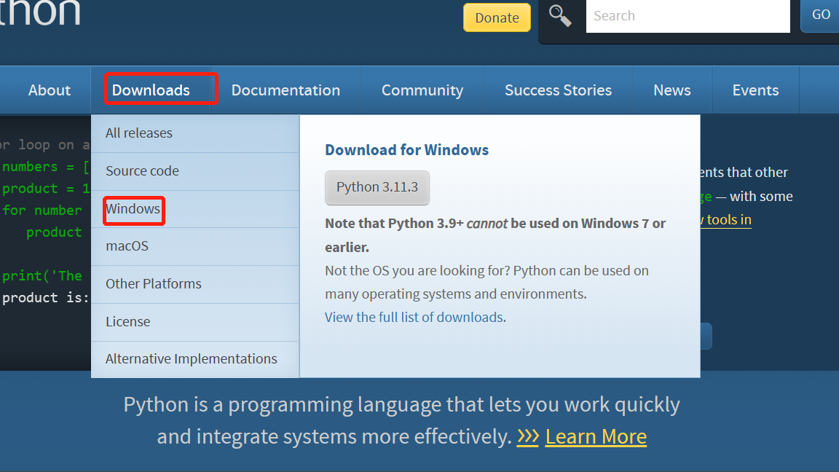Open the News menu
Screen dimensions: 839x472
(x=672, y=90)
